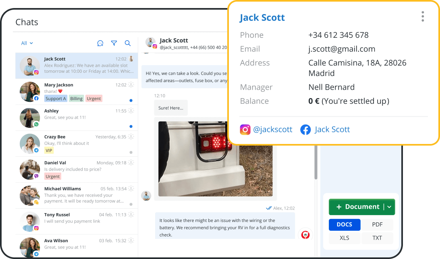Open the chat list filter funnel icon
This screenshot has width=440, height=259.
click(x=114, y=43)
